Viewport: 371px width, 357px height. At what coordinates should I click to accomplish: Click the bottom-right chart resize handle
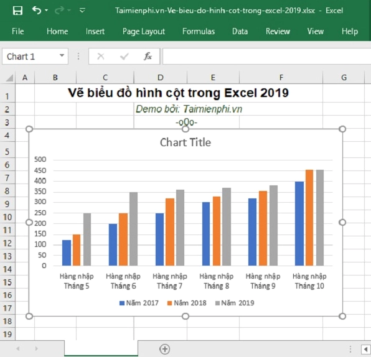[342, 316]
